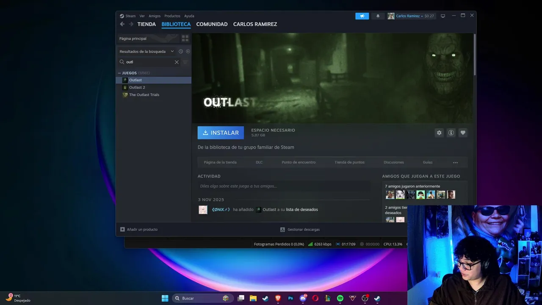The width and height of the screenshot is (542, 305).
Task: Open File Explorer from taskbar
Action: pyautogui.click(x=253, y=298)
